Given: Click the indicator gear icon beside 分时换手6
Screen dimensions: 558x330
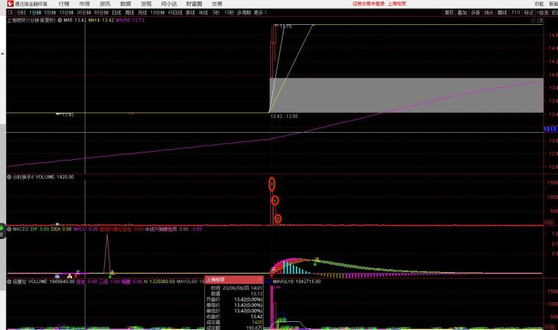Looking at the screenshot, I should (9, 177).
